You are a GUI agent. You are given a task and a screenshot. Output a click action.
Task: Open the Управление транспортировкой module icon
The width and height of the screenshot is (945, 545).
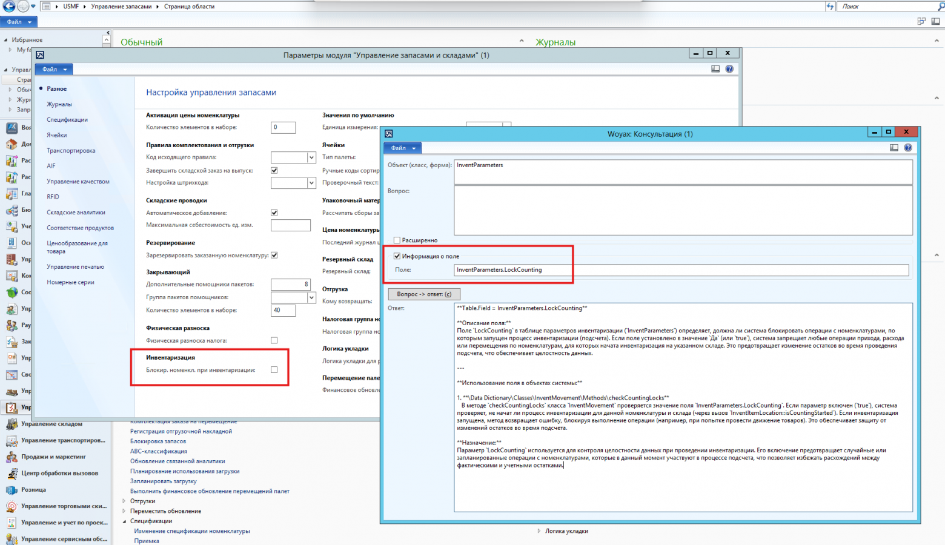11,440
